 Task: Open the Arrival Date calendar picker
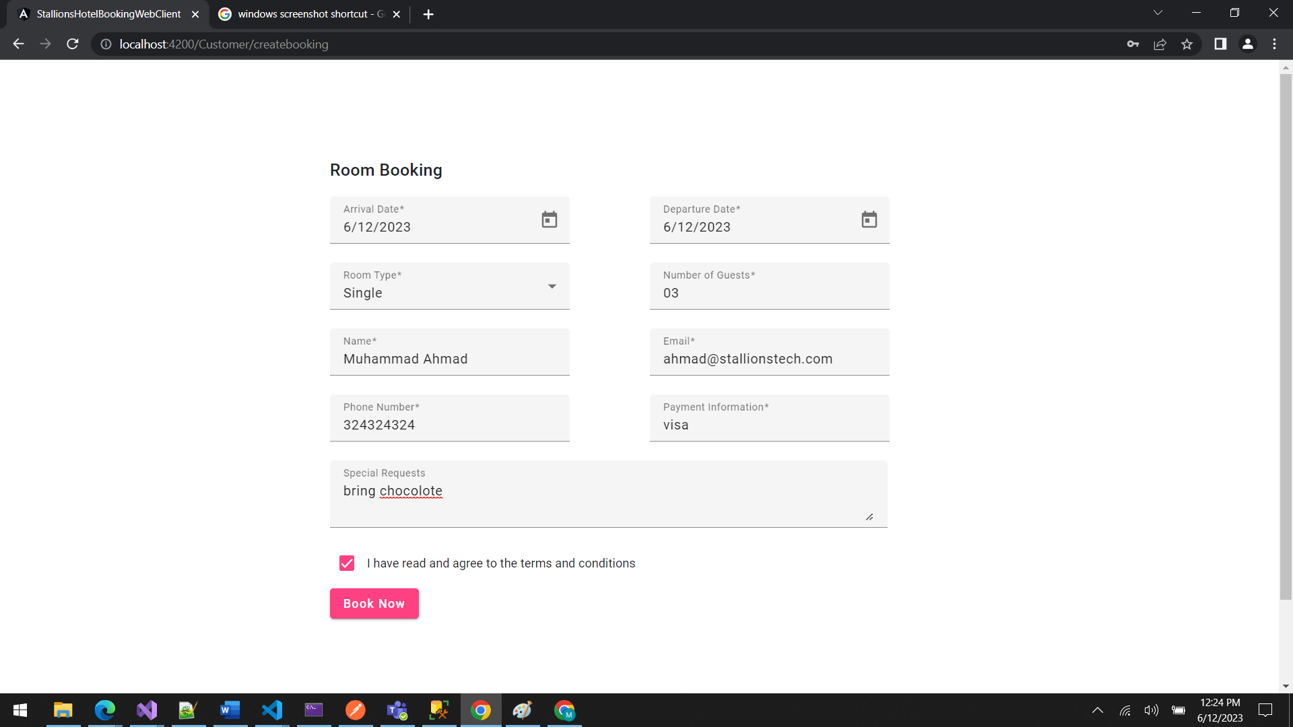tap(550, 219)
